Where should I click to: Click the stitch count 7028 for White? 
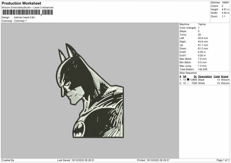tap(194, 83)
